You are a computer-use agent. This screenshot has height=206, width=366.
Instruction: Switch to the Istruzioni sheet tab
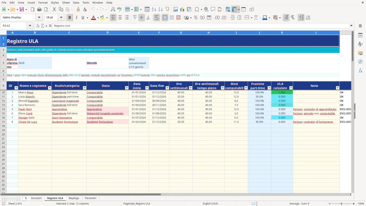pos(36,198)
